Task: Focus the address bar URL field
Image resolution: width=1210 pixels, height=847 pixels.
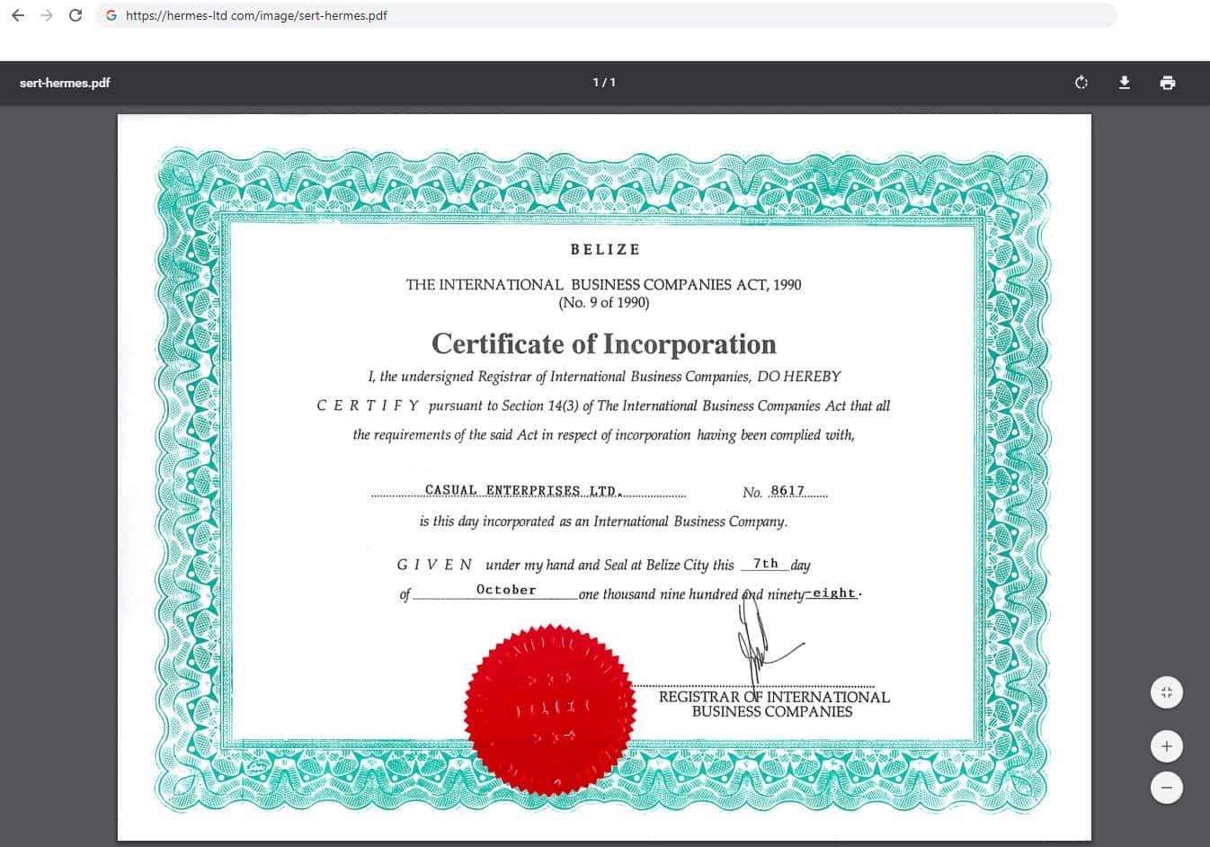Action: click(x=606, y=15)
